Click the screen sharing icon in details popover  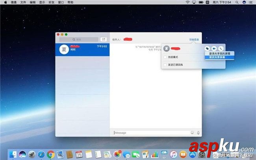pos(207,49)
